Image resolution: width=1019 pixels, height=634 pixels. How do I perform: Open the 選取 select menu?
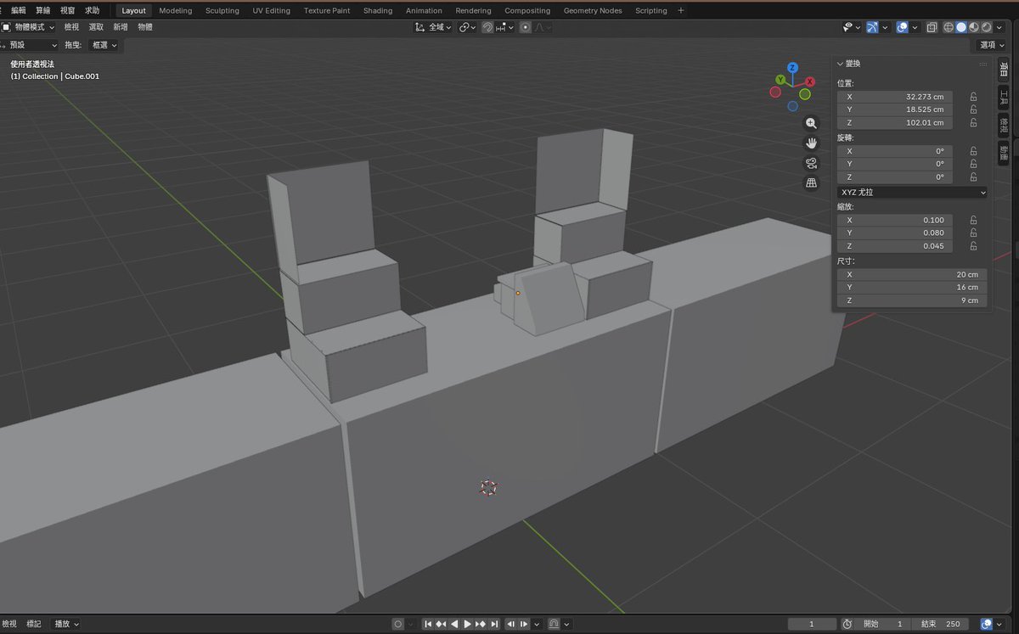pos(96,27)
